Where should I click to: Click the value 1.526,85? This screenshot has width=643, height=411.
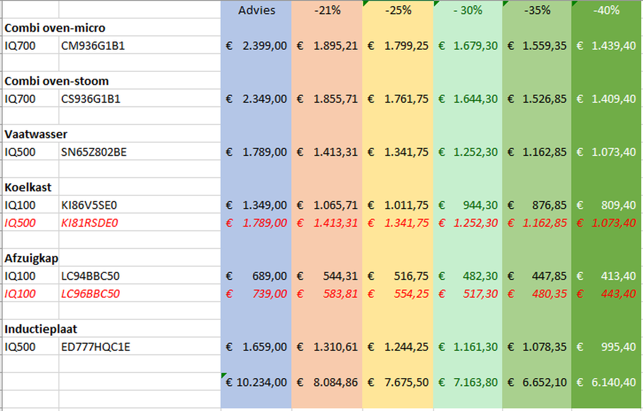coord(537,99)
